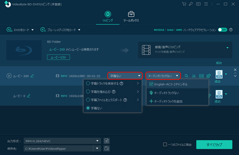Toggle English-AC3-2チャンネル audio checkbox
Viewport: 239px width, 155px height.
pos(151,84)
